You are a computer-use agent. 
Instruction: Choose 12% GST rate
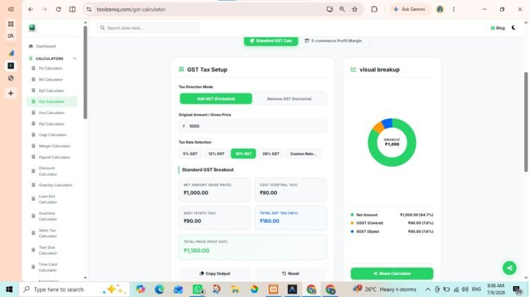pyautogui.click(x=216, y=153)
